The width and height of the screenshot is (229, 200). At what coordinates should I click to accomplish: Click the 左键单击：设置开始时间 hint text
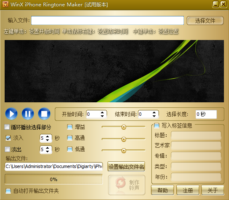[x=32, y=31]
